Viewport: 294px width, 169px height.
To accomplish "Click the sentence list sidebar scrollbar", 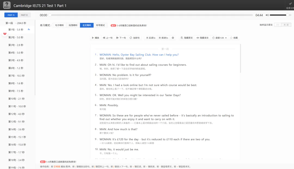I will tap(35, 58).
